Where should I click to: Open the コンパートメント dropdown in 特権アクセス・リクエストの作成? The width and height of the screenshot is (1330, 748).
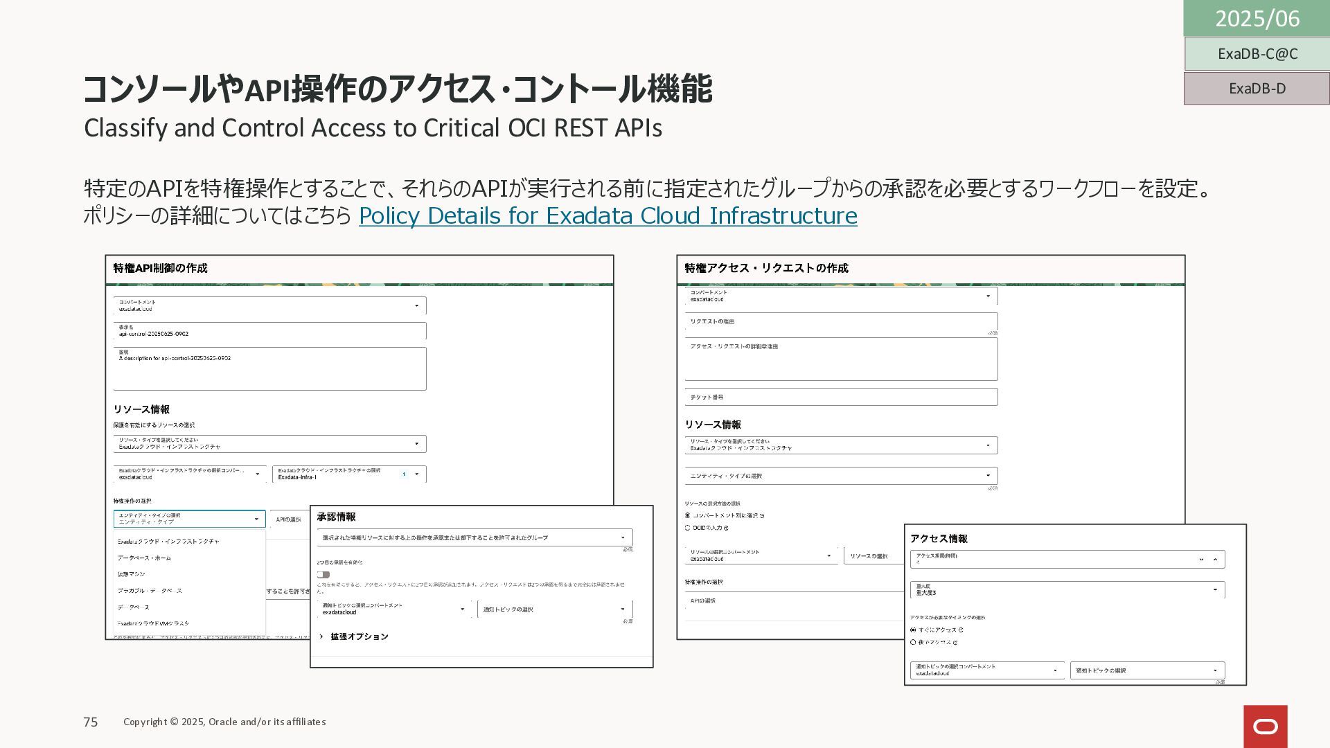(x=841, y=296)
